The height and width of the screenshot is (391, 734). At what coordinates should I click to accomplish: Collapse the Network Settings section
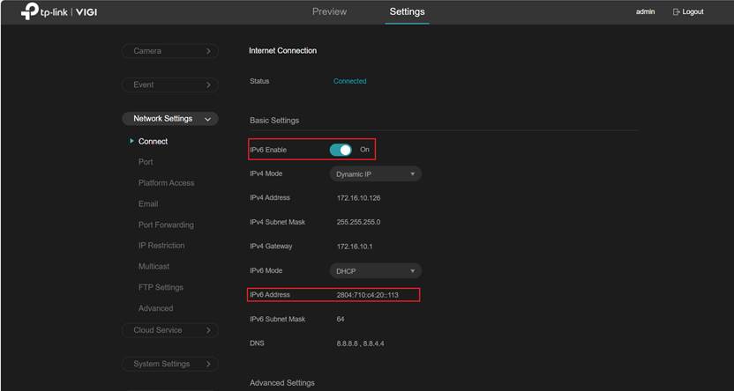170,119
